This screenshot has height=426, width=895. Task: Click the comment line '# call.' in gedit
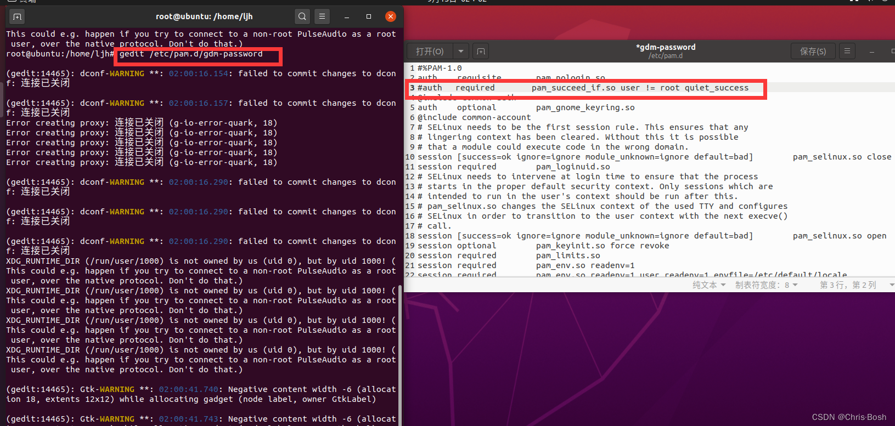434,226
